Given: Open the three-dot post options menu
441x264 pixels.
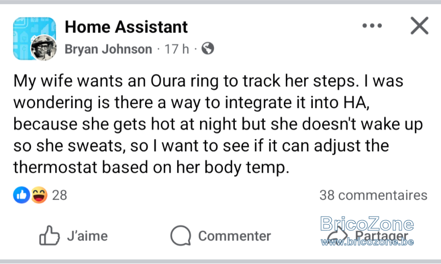Looking at the screenshot, I should [372, 25].
